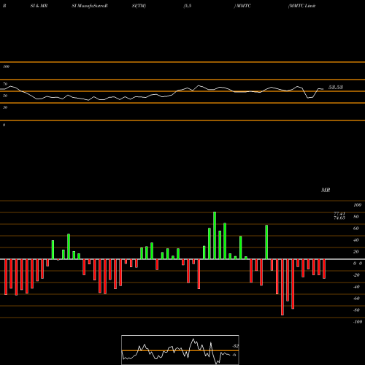Click the '(5,5' parameter header text
365x365 pixels.
[x=188, y=6]
